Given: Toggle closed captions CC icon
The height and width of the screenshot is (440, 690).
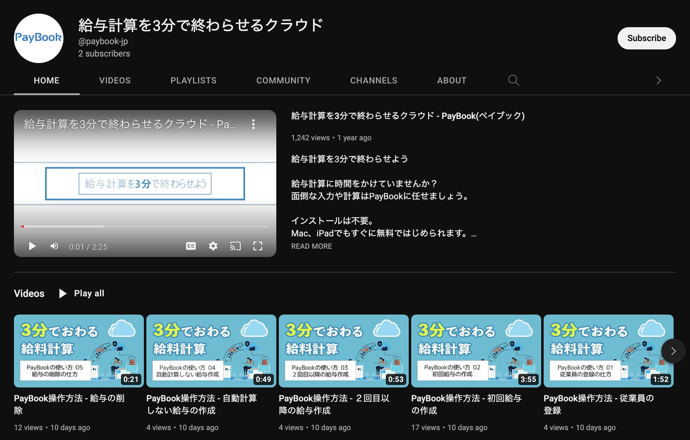Looking at the screenshot, I should pos(191,246).
